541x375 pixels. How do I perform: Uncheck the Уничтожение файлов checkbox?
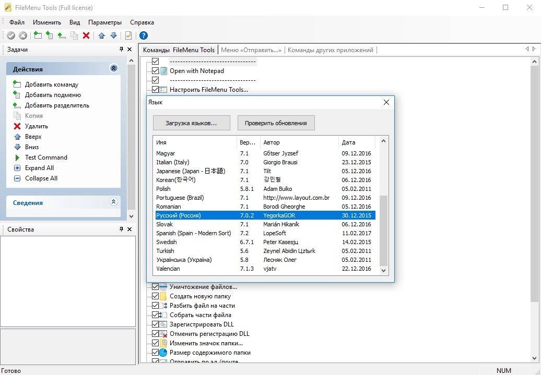click(155, 287)
